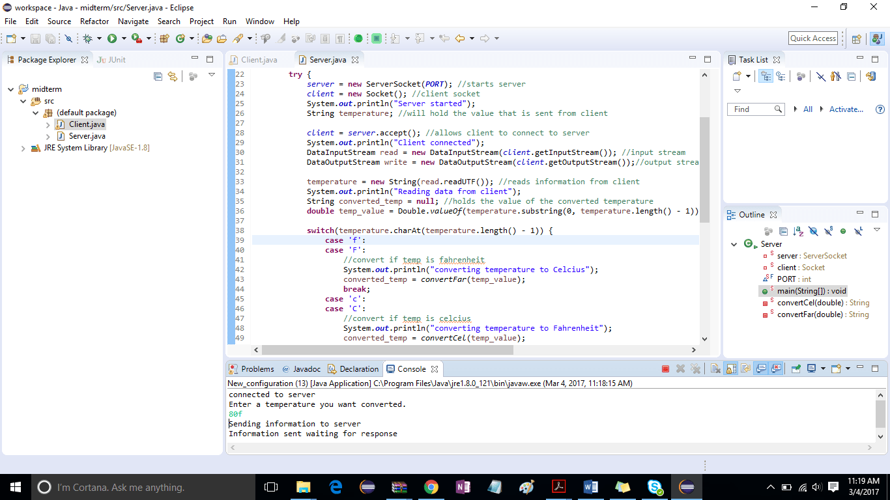The width and height of the screenshot is (890, 500).
Task: Toggle Categorized presentation in Task List
Action: (766, 76)
